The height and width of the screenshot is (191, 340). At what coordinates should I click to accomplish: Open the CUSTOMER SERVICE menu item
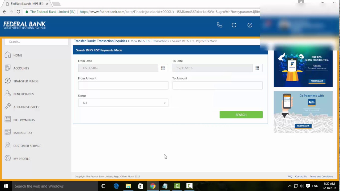click(x=27, y=146)
